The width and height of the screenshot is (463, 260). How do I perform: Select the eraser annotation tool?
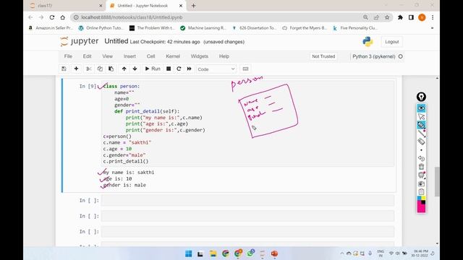421,142
